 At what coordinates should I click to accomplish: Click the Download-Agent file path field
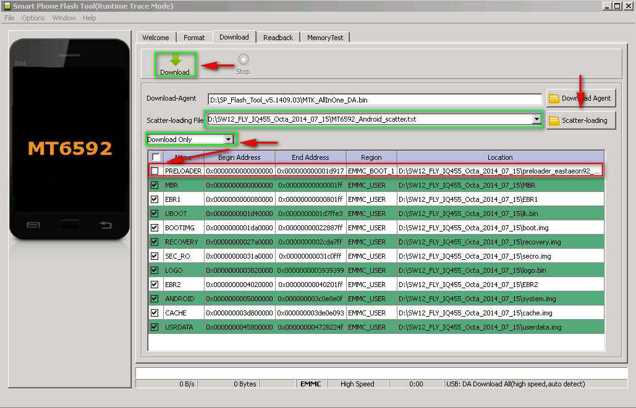tap(375, 99)
